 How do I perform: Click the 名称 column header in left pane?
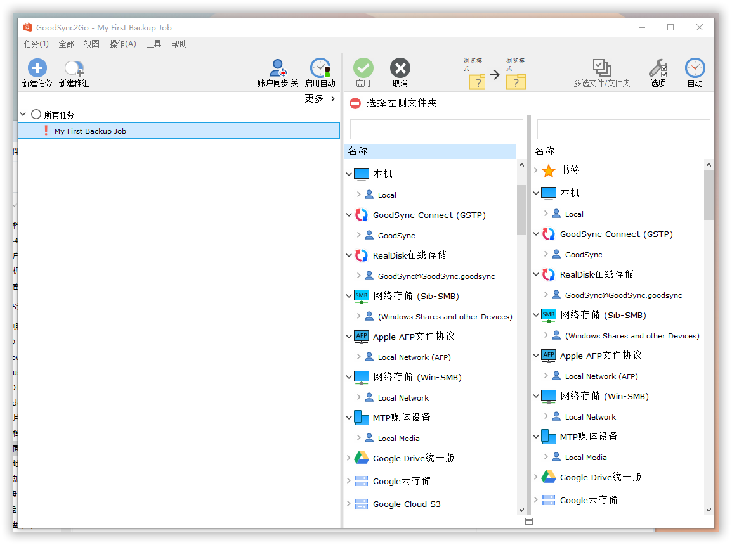(431, 151)
